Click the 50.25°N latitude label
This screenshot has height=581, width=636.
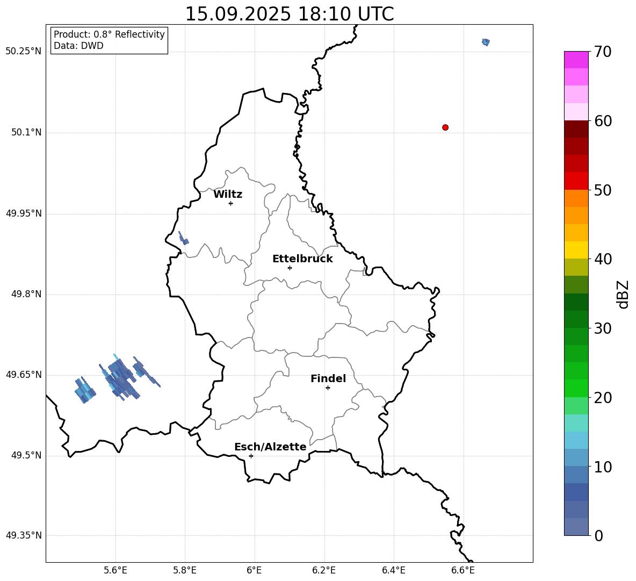pos(24,52)
